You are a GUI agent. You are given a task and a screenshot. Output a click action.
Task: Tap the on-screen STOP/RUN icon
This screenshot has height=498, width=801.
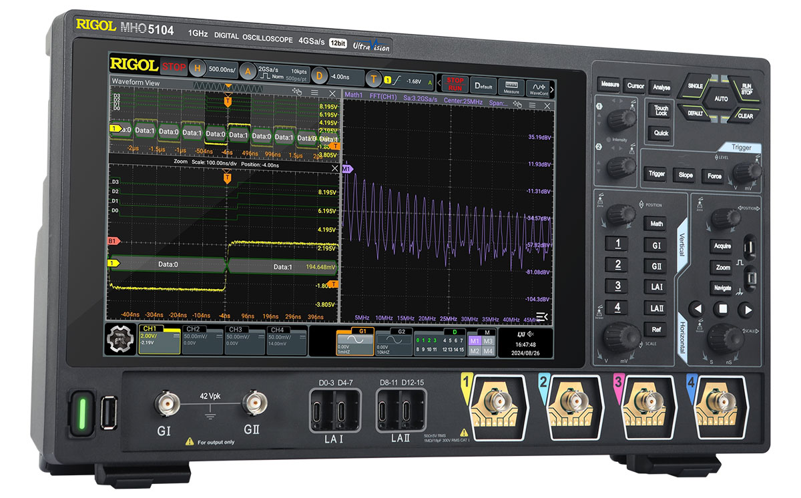[455, 84]
